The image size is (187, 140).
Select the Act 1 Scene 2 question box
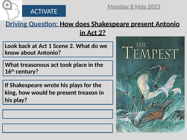[x=58, y=49]
